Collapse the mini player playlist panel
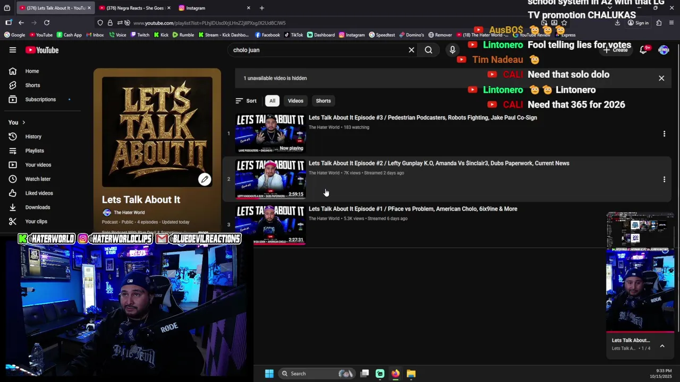Viewport: 680px width, 382px height. tap(662, 346)
